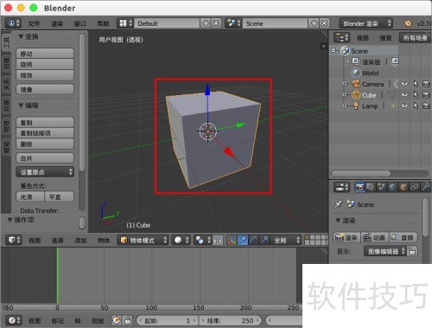Image resolution: width=432 pixels, height=328 pixels.
Task: Add a new scene with plus button
Action: (314, 23)
